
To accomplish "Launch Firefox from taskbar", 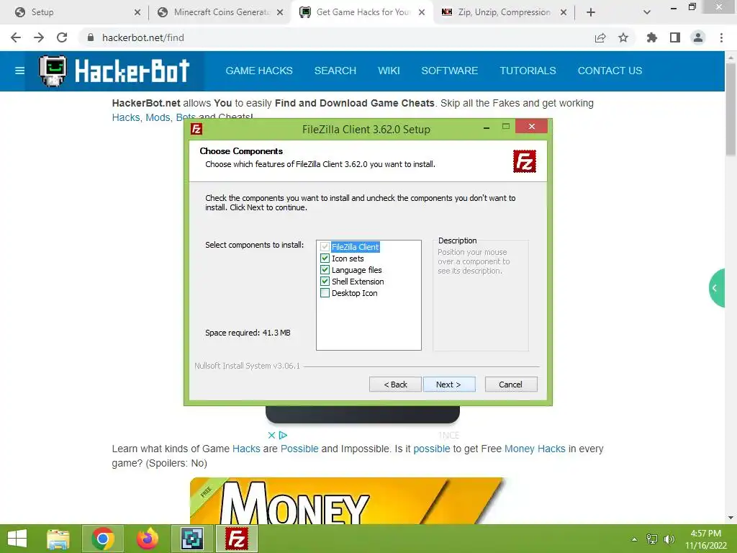I will pos(148,539).
